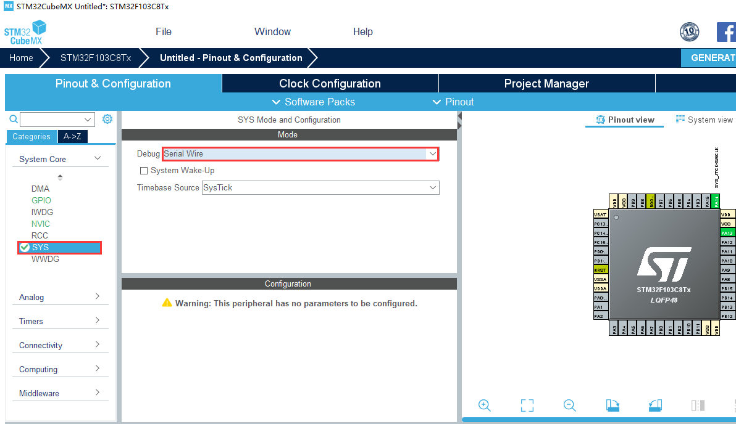Switch to Clock Configuration tab

tap(330, 83)
